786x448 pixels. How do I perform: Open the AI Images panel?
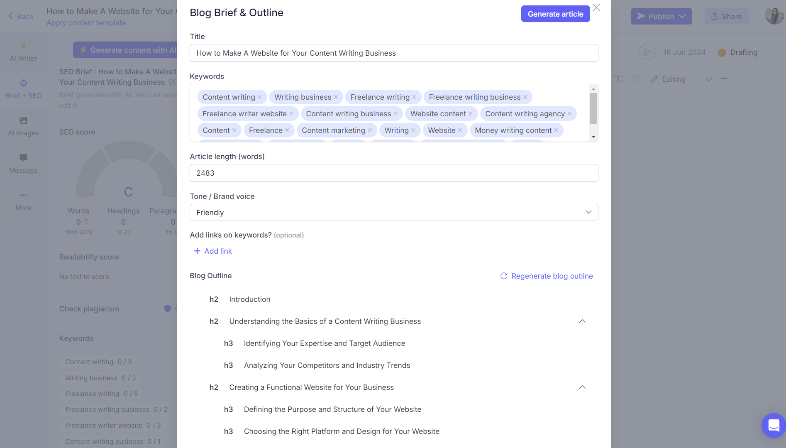point(23,125)
